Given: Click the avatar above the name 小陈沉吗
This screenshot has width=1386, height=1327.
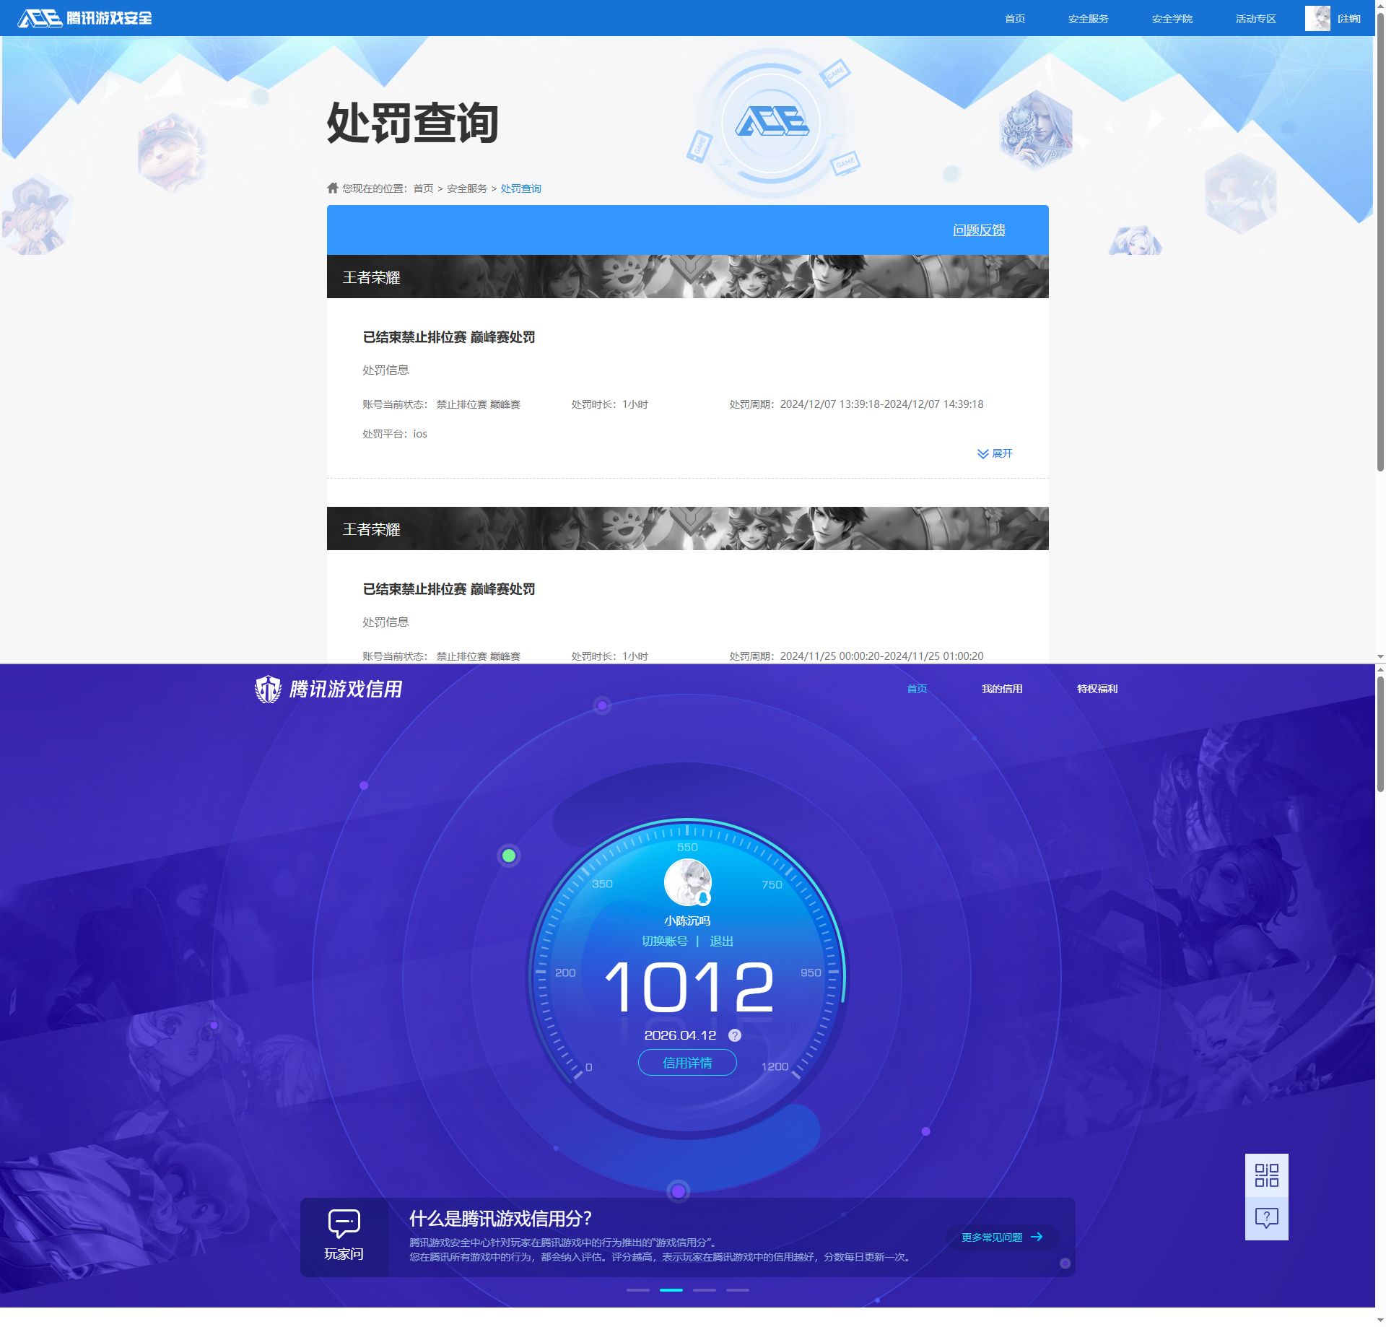Looking at the screenshot, I should coord(687,882).
